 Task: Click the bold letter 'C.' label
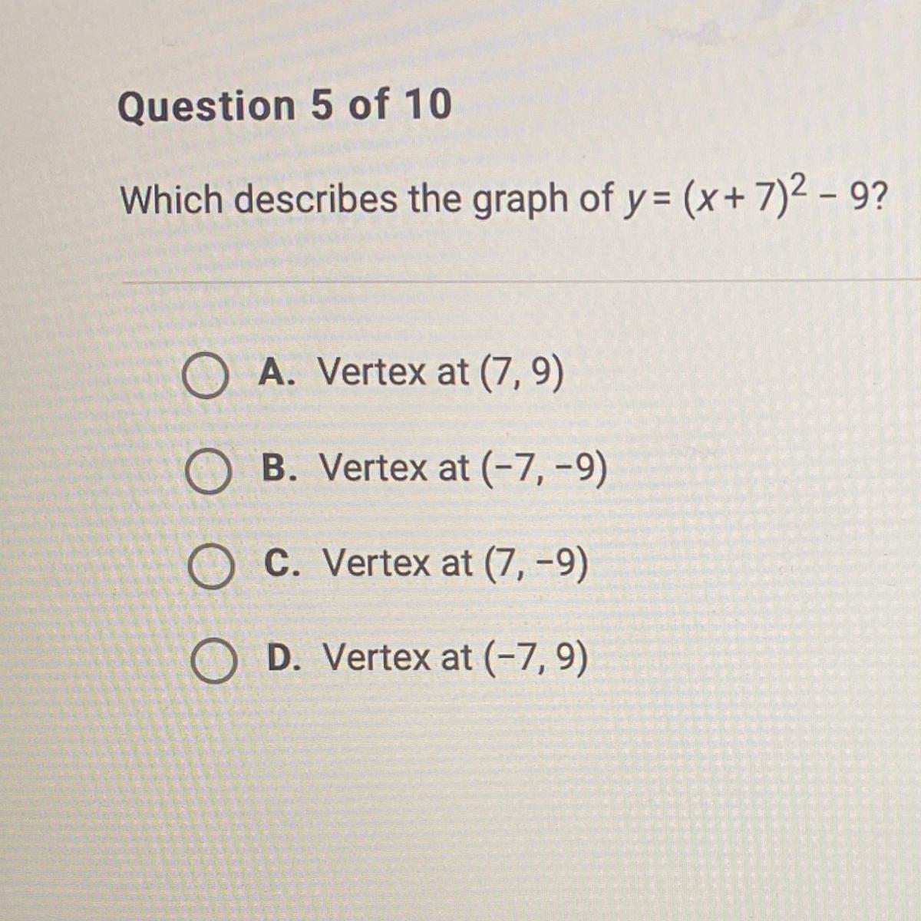[x=284, y=562]
